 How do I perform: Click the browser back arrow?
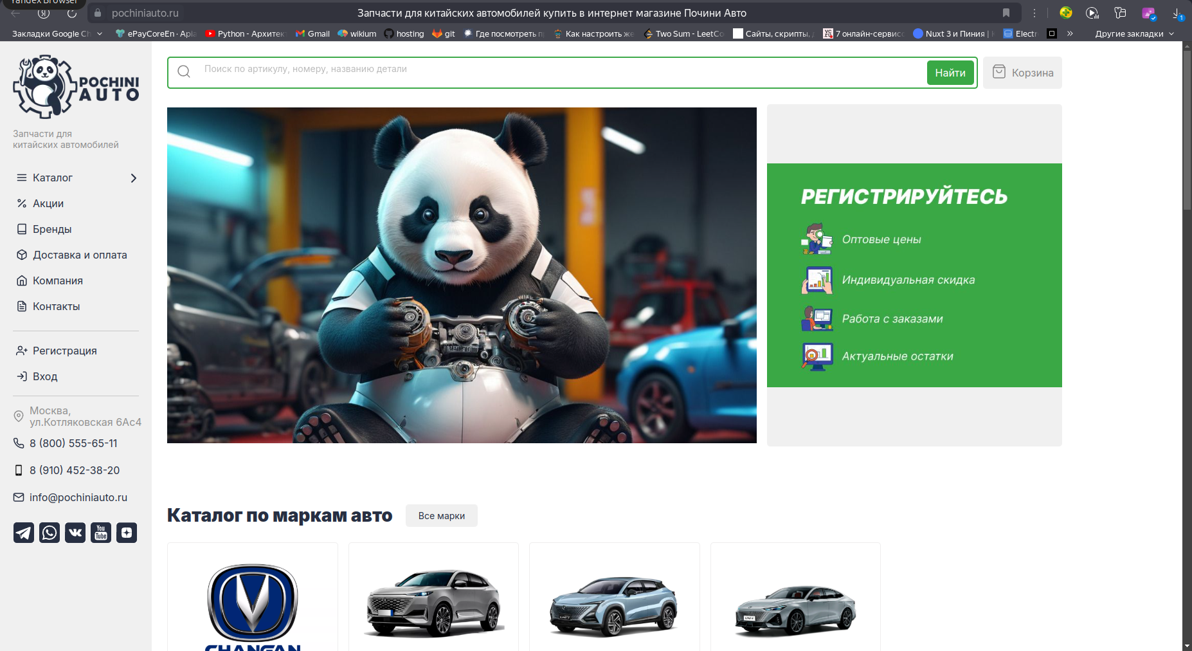click(15, 13)
